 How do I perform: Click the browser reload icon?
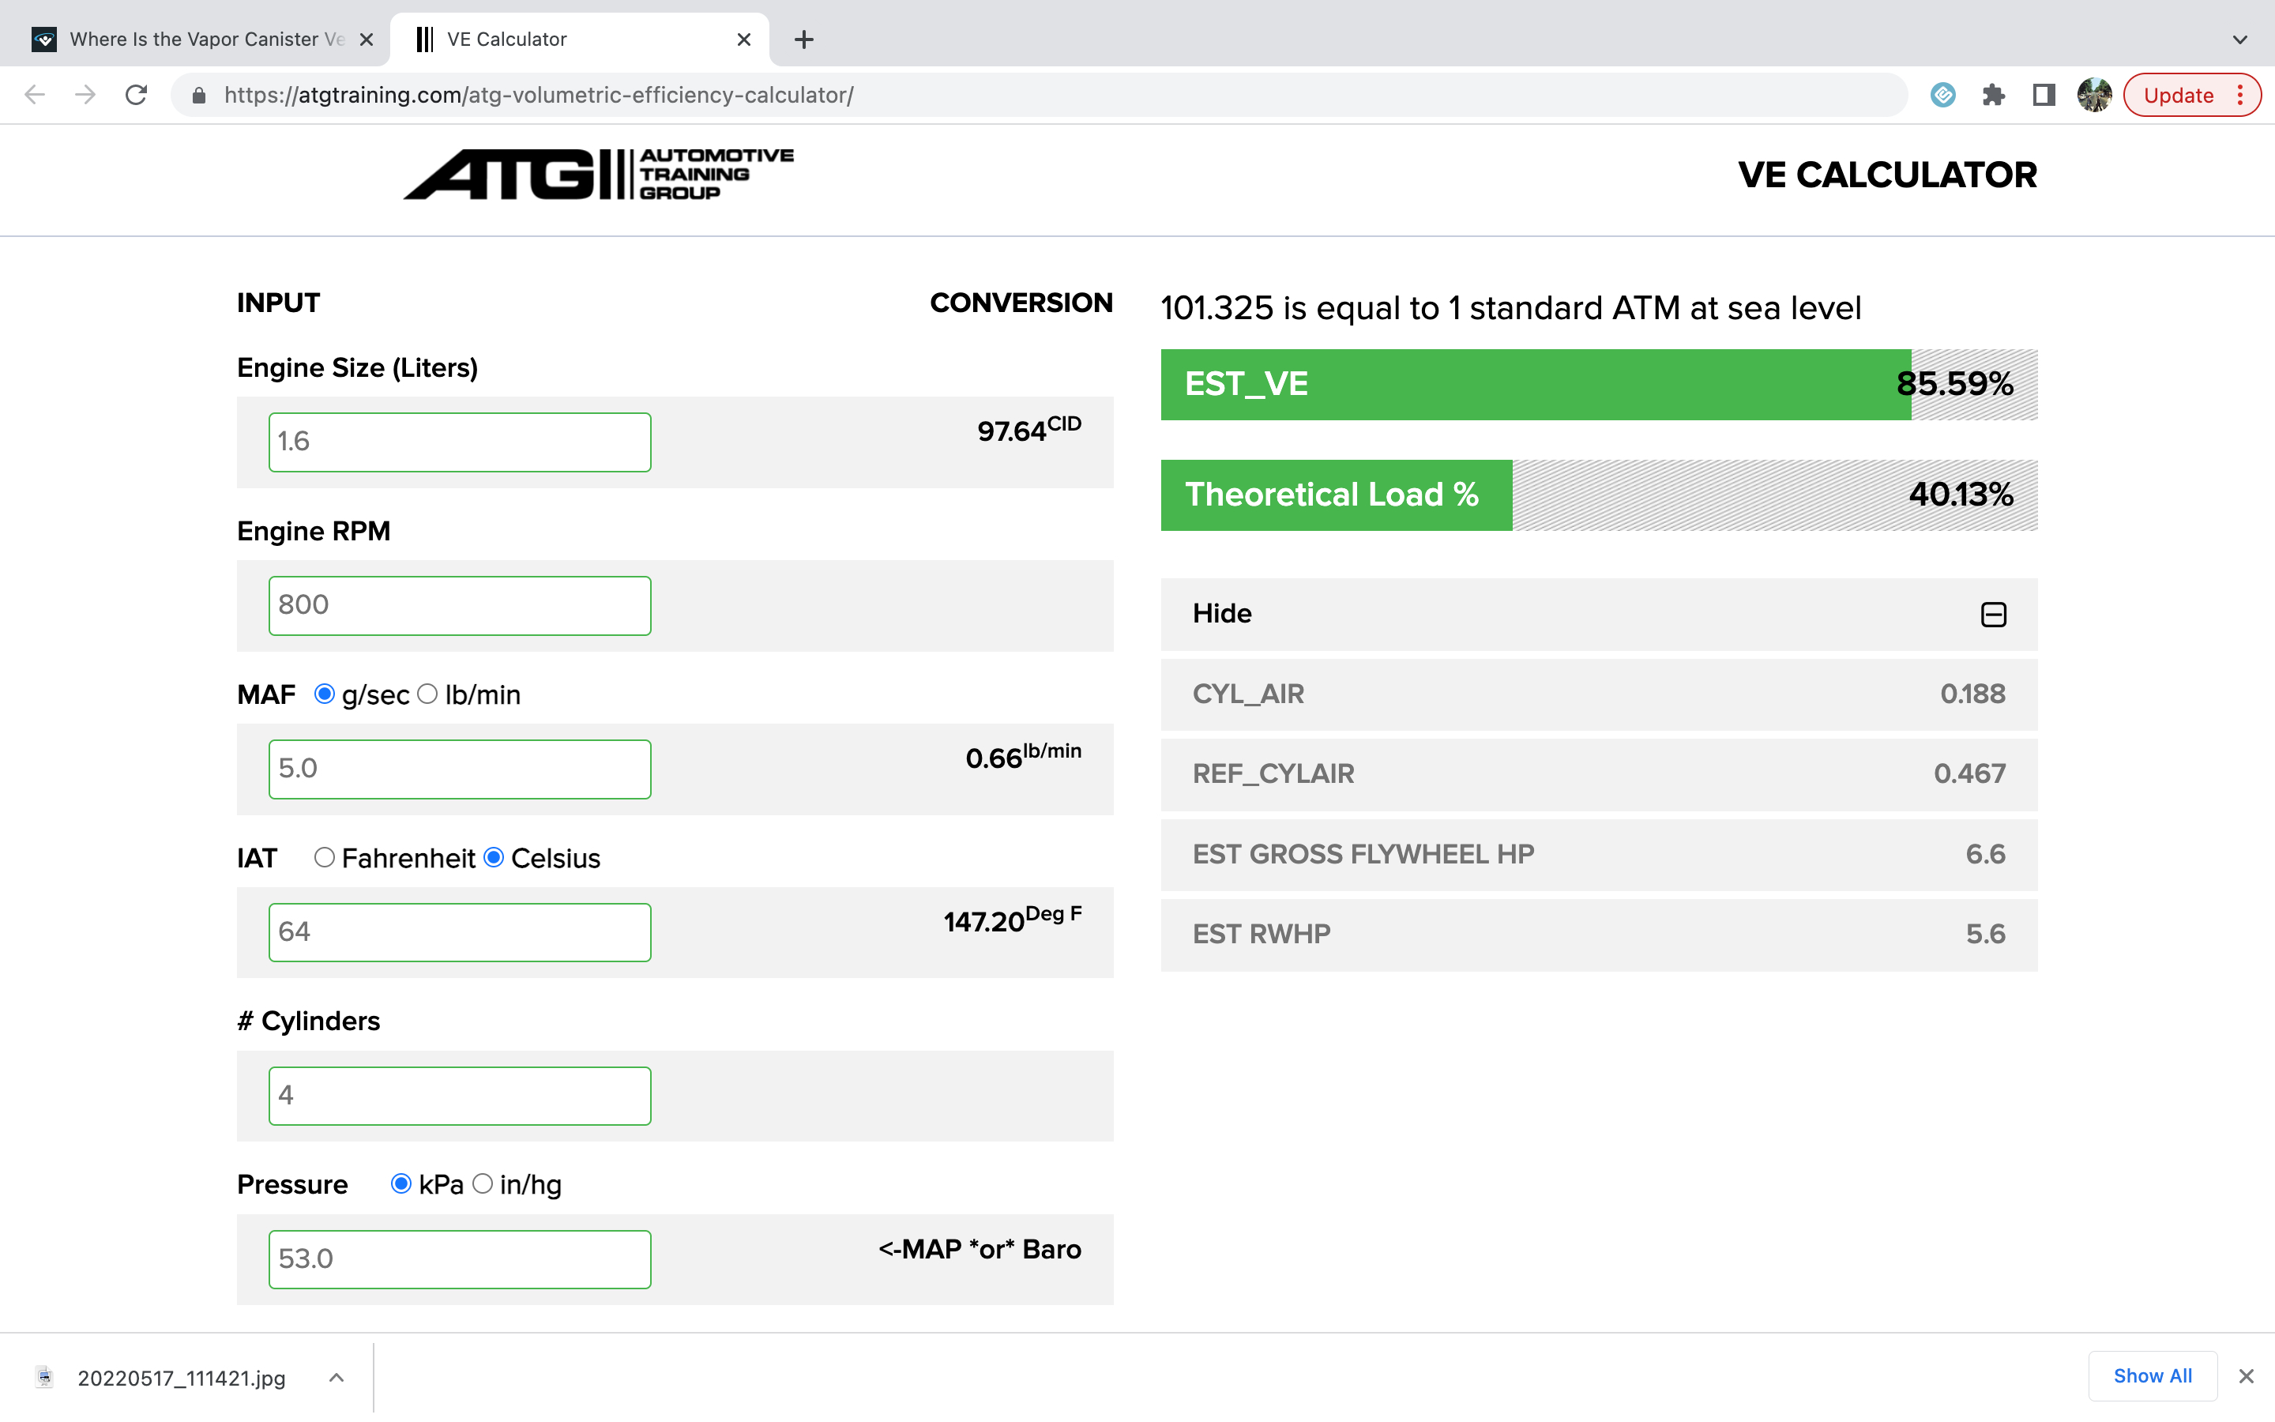(137, 95)
